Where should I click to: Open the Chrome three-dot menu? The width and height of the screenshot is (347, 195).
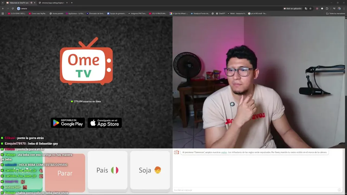tap(344, 8)
